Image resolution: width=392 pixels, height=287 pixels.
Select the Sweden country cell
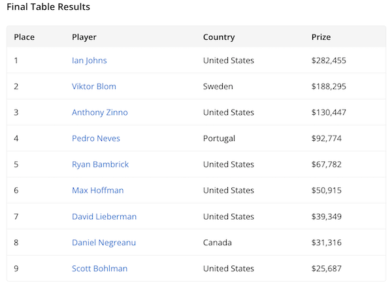(x=218, y=87)
